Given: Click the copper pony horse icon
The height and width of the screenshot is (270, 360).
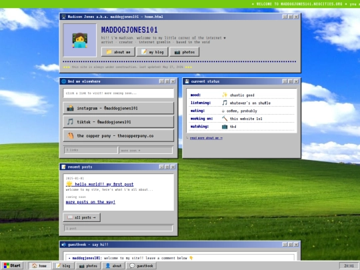Looking at the screenshot, I should 71,136.
